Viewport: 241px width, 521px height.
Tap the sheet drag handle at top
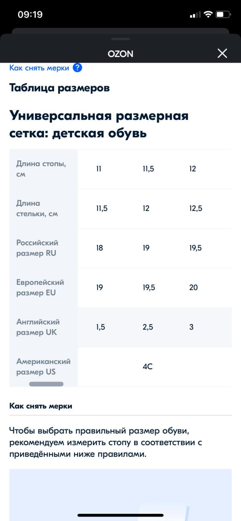coord(120,39)
